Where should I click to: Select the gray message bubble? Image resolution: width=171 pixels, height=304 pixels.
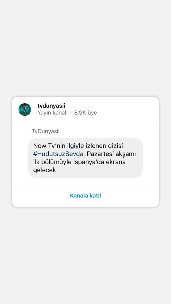85,158
